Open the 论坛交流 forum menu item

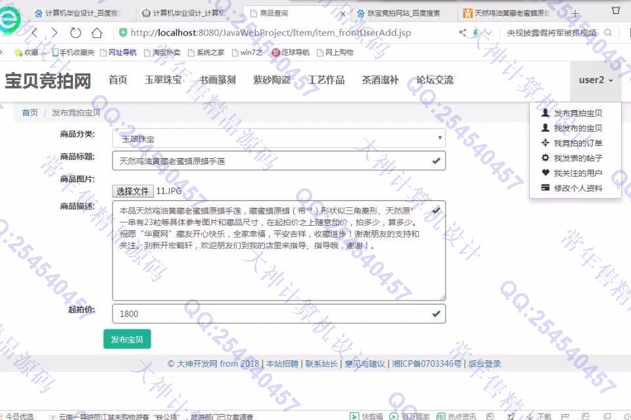[434, 79]
